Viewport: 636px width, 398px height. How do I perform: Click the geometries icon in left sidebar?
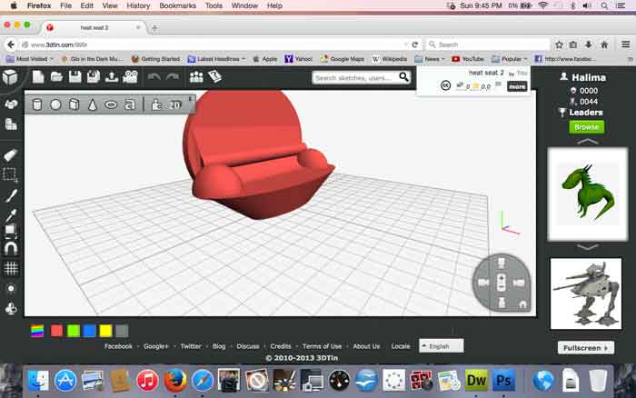pyautogui.click(x=11, y=104)
